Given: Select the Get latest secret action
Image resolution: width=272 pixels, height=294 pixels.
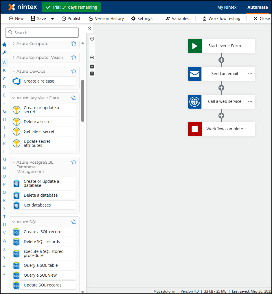Looking at the screenshot, I should tap(44, 132).
